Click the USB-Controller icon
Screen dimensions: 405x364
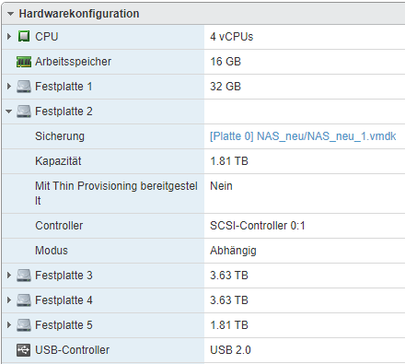coord(24,350)
